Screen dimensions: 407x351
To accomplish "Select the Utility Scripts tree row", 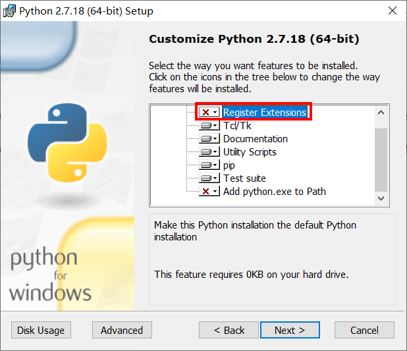I will coord(250,152).
